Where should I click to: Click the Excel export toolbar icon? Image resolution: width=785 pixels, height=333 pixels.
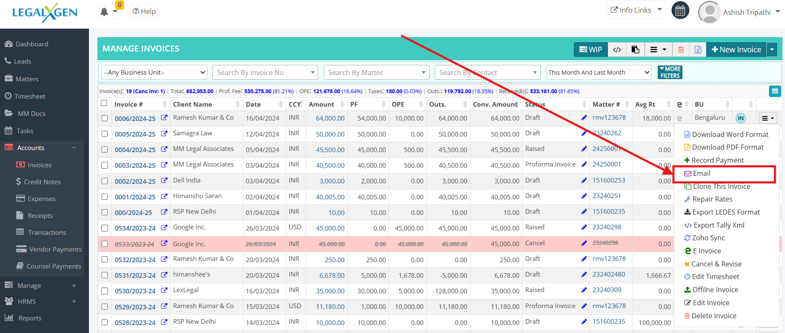click(x=698, y=50)
